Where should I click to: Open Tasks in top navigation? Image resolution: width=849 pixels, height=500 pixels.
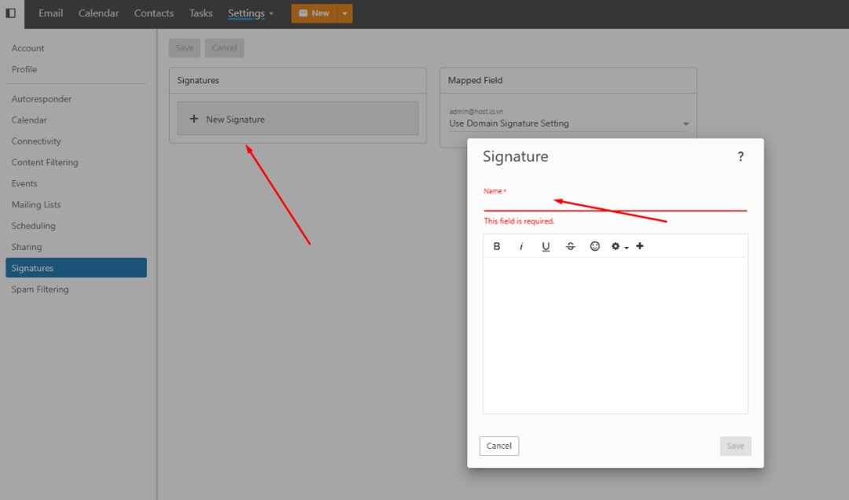201,13
